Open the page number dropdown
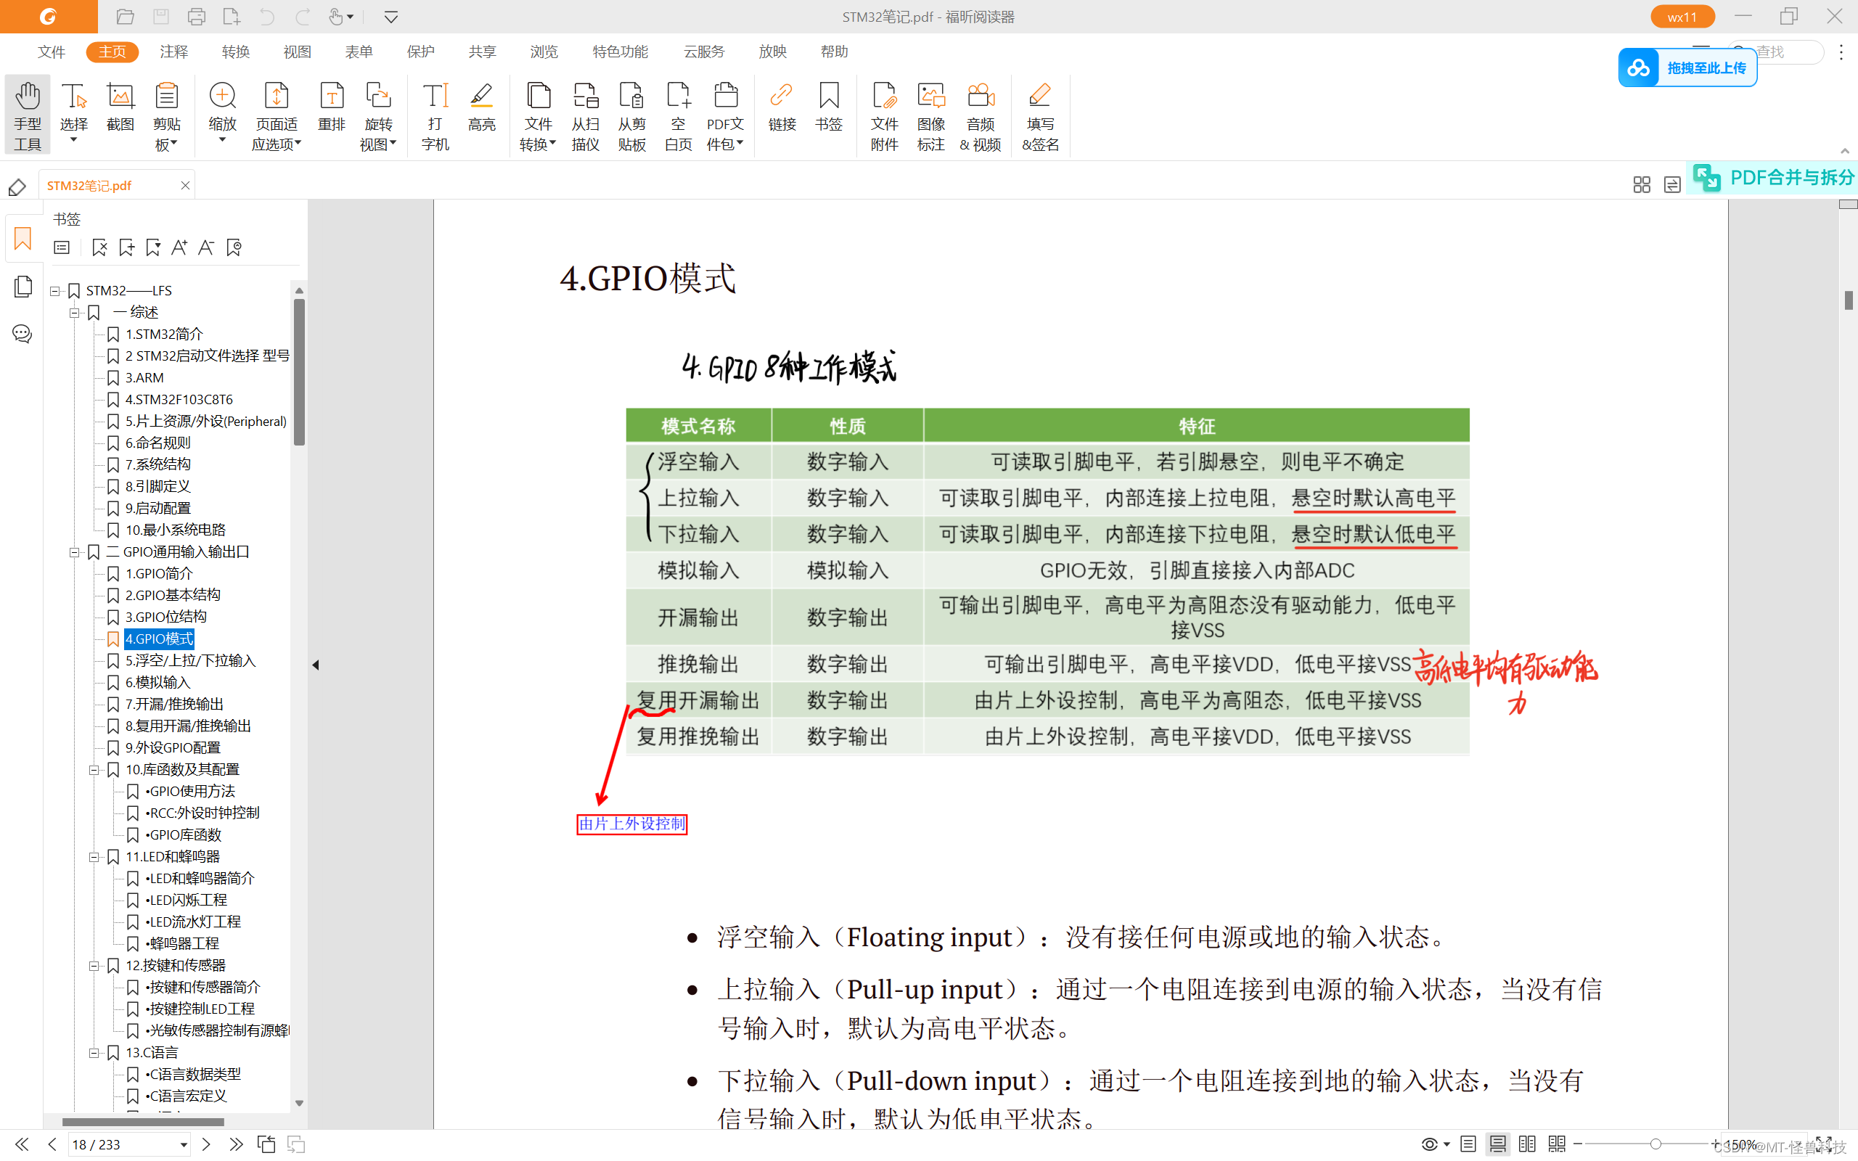The width and height of the screenshot is (1858, 1161). point(184,1145)
